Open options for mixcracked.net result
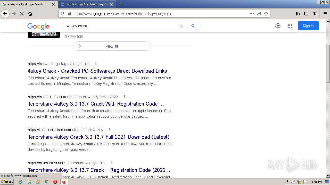330x185 pixels. pos(112,163)
